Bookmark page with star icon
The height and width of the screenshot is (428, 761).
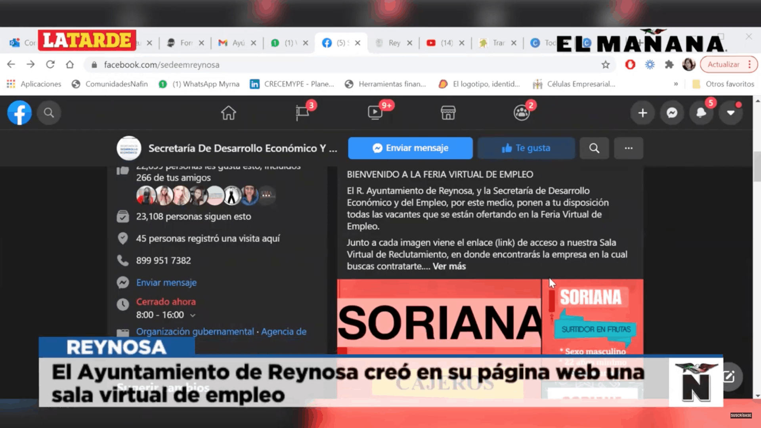(x=605, y=65)
